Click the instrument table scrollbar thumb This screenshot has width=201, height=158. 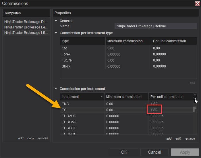(x=195, y=109)
